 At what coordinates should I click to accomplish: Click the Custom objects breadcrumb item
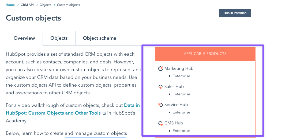coord(68,5)
